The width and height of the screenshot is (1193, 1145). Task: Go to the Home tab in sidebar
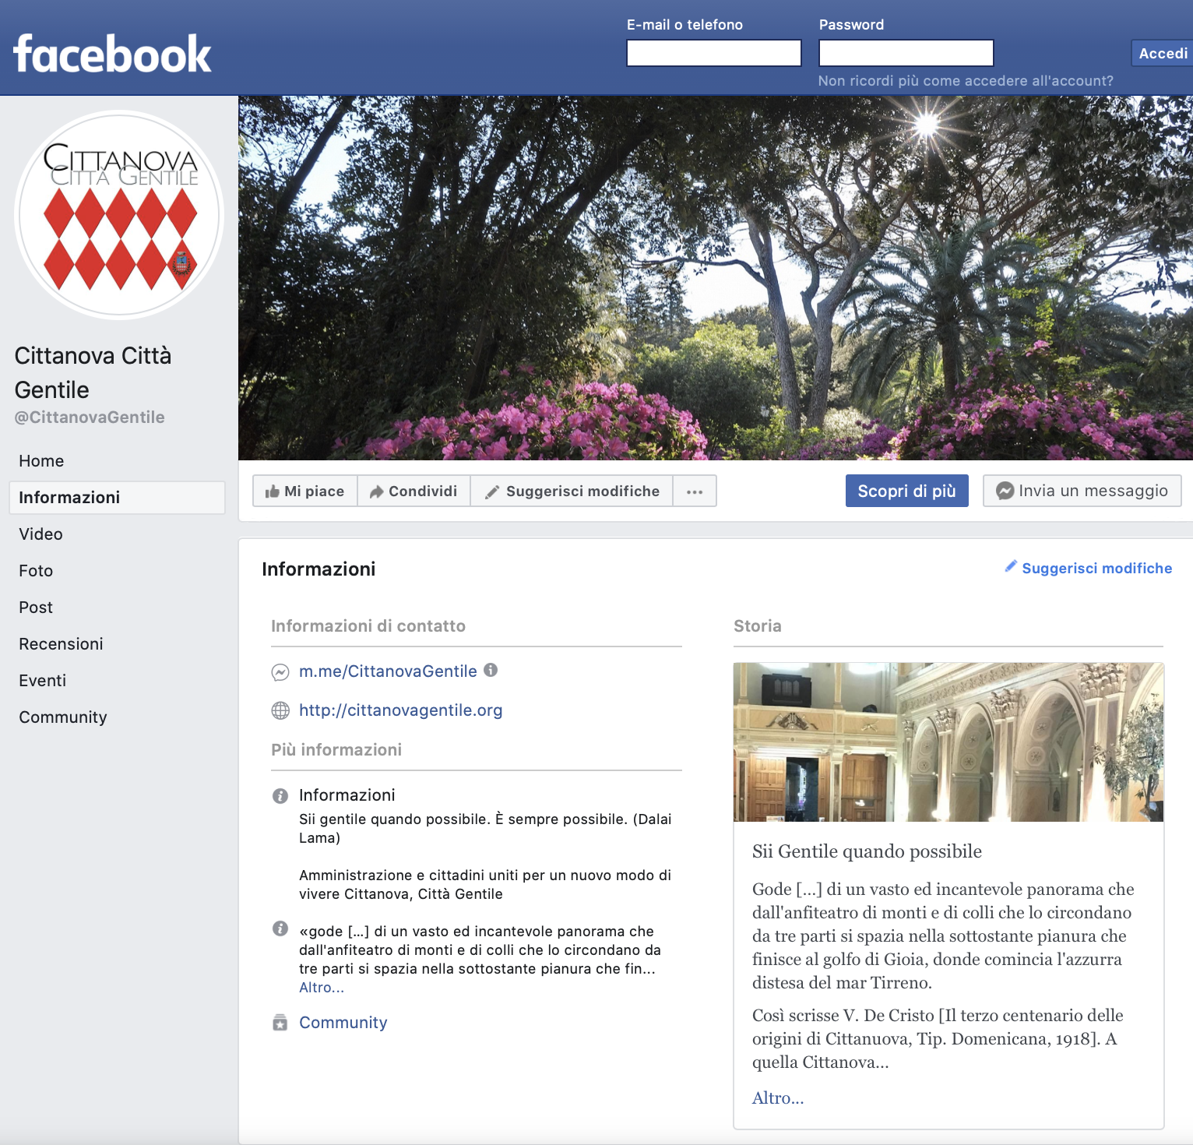41,461
